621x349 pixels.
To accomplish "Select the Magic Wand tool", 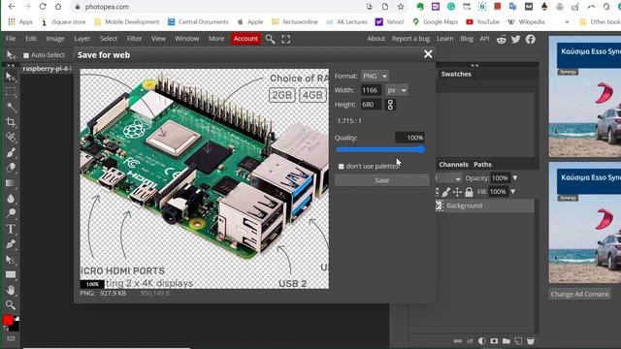I will click(11, 107).
